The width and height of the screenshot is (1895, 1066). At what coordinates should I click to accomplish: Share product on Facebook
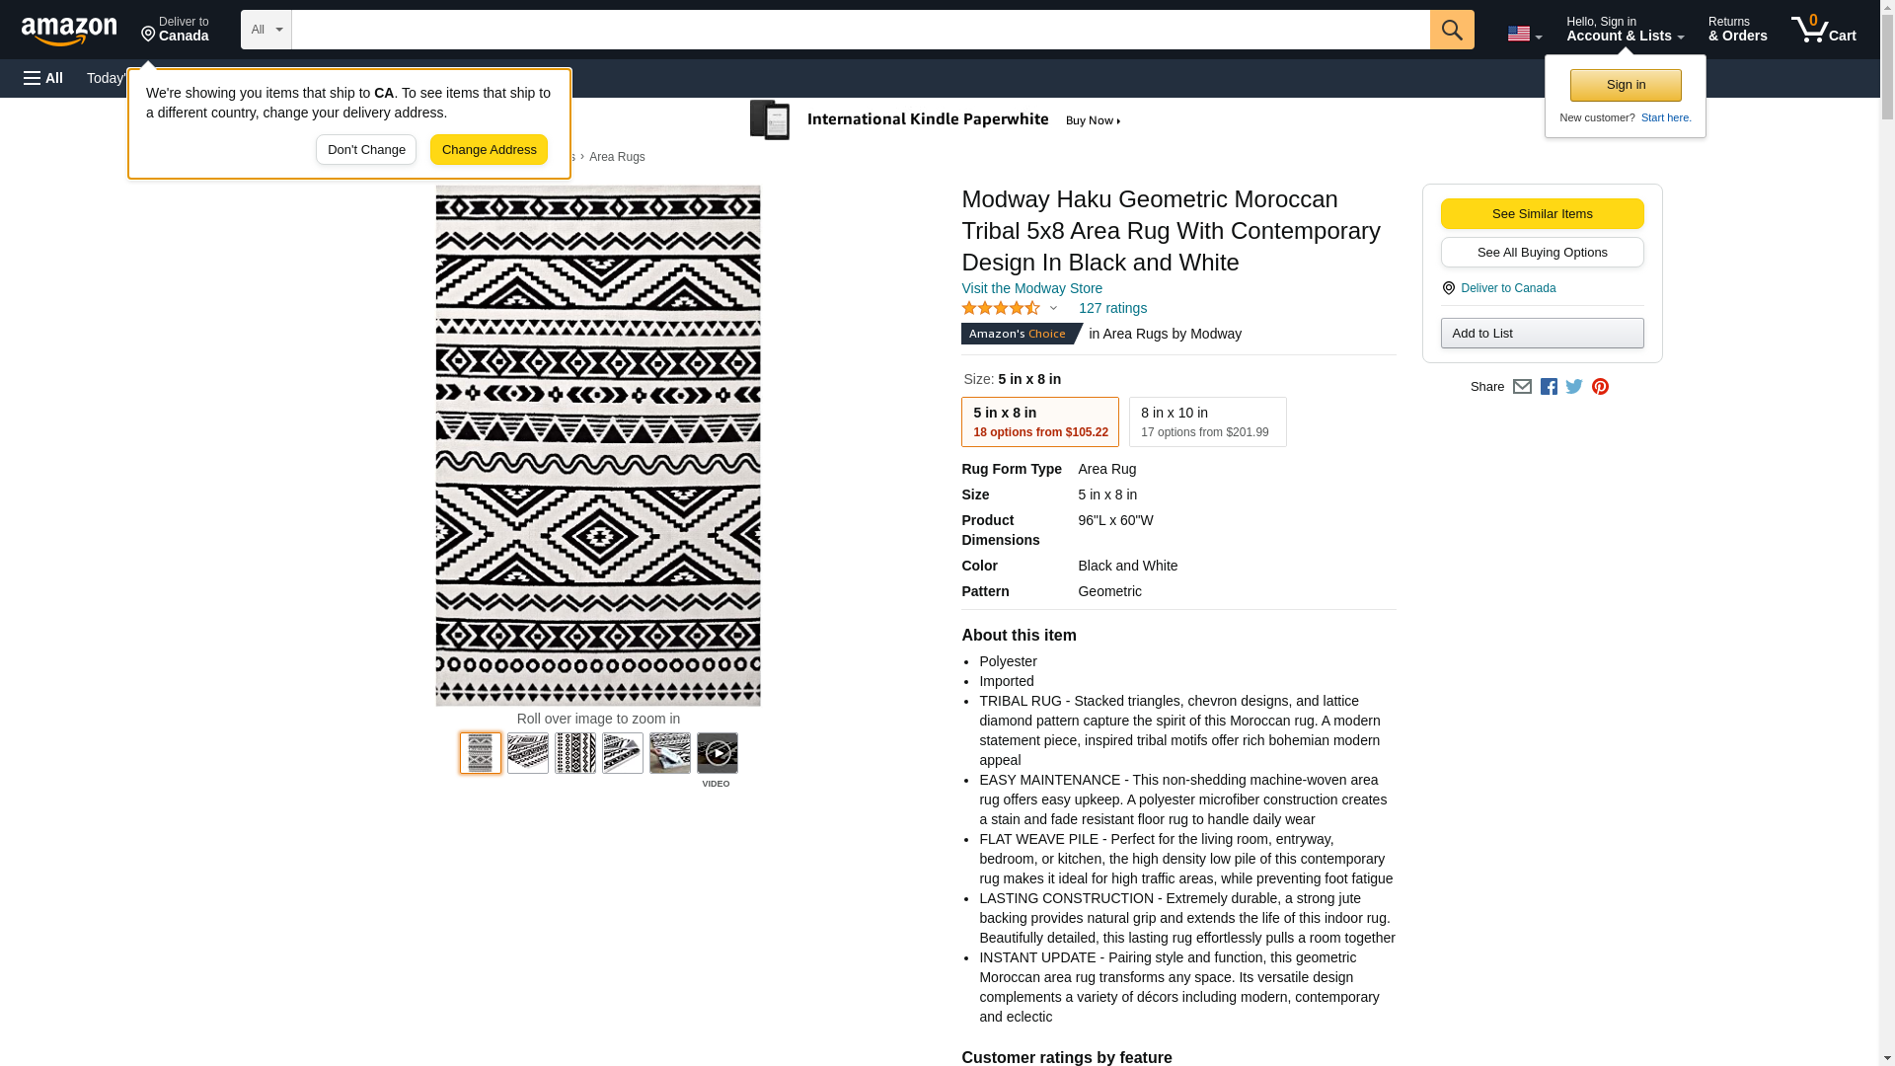1549,387
